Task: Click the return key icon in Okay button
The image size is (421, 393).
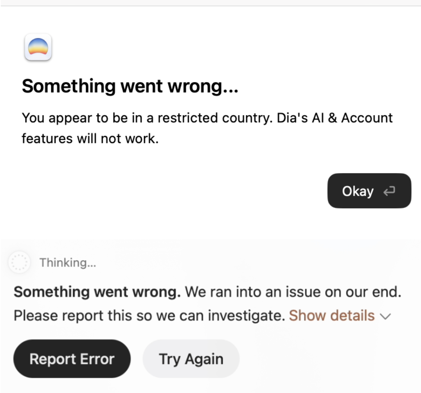Action: (x=389, y=191)
